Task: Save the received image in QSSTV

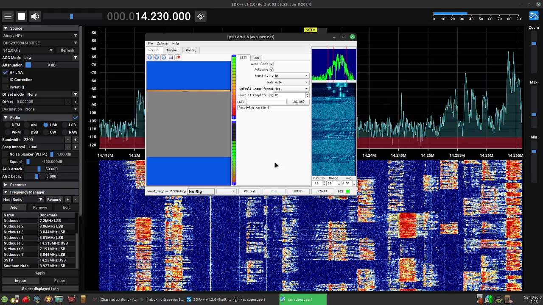Action: (171, 58)
